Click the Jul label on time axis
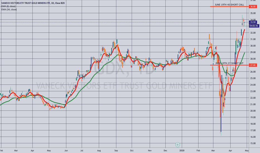 [x=82, y=150]
